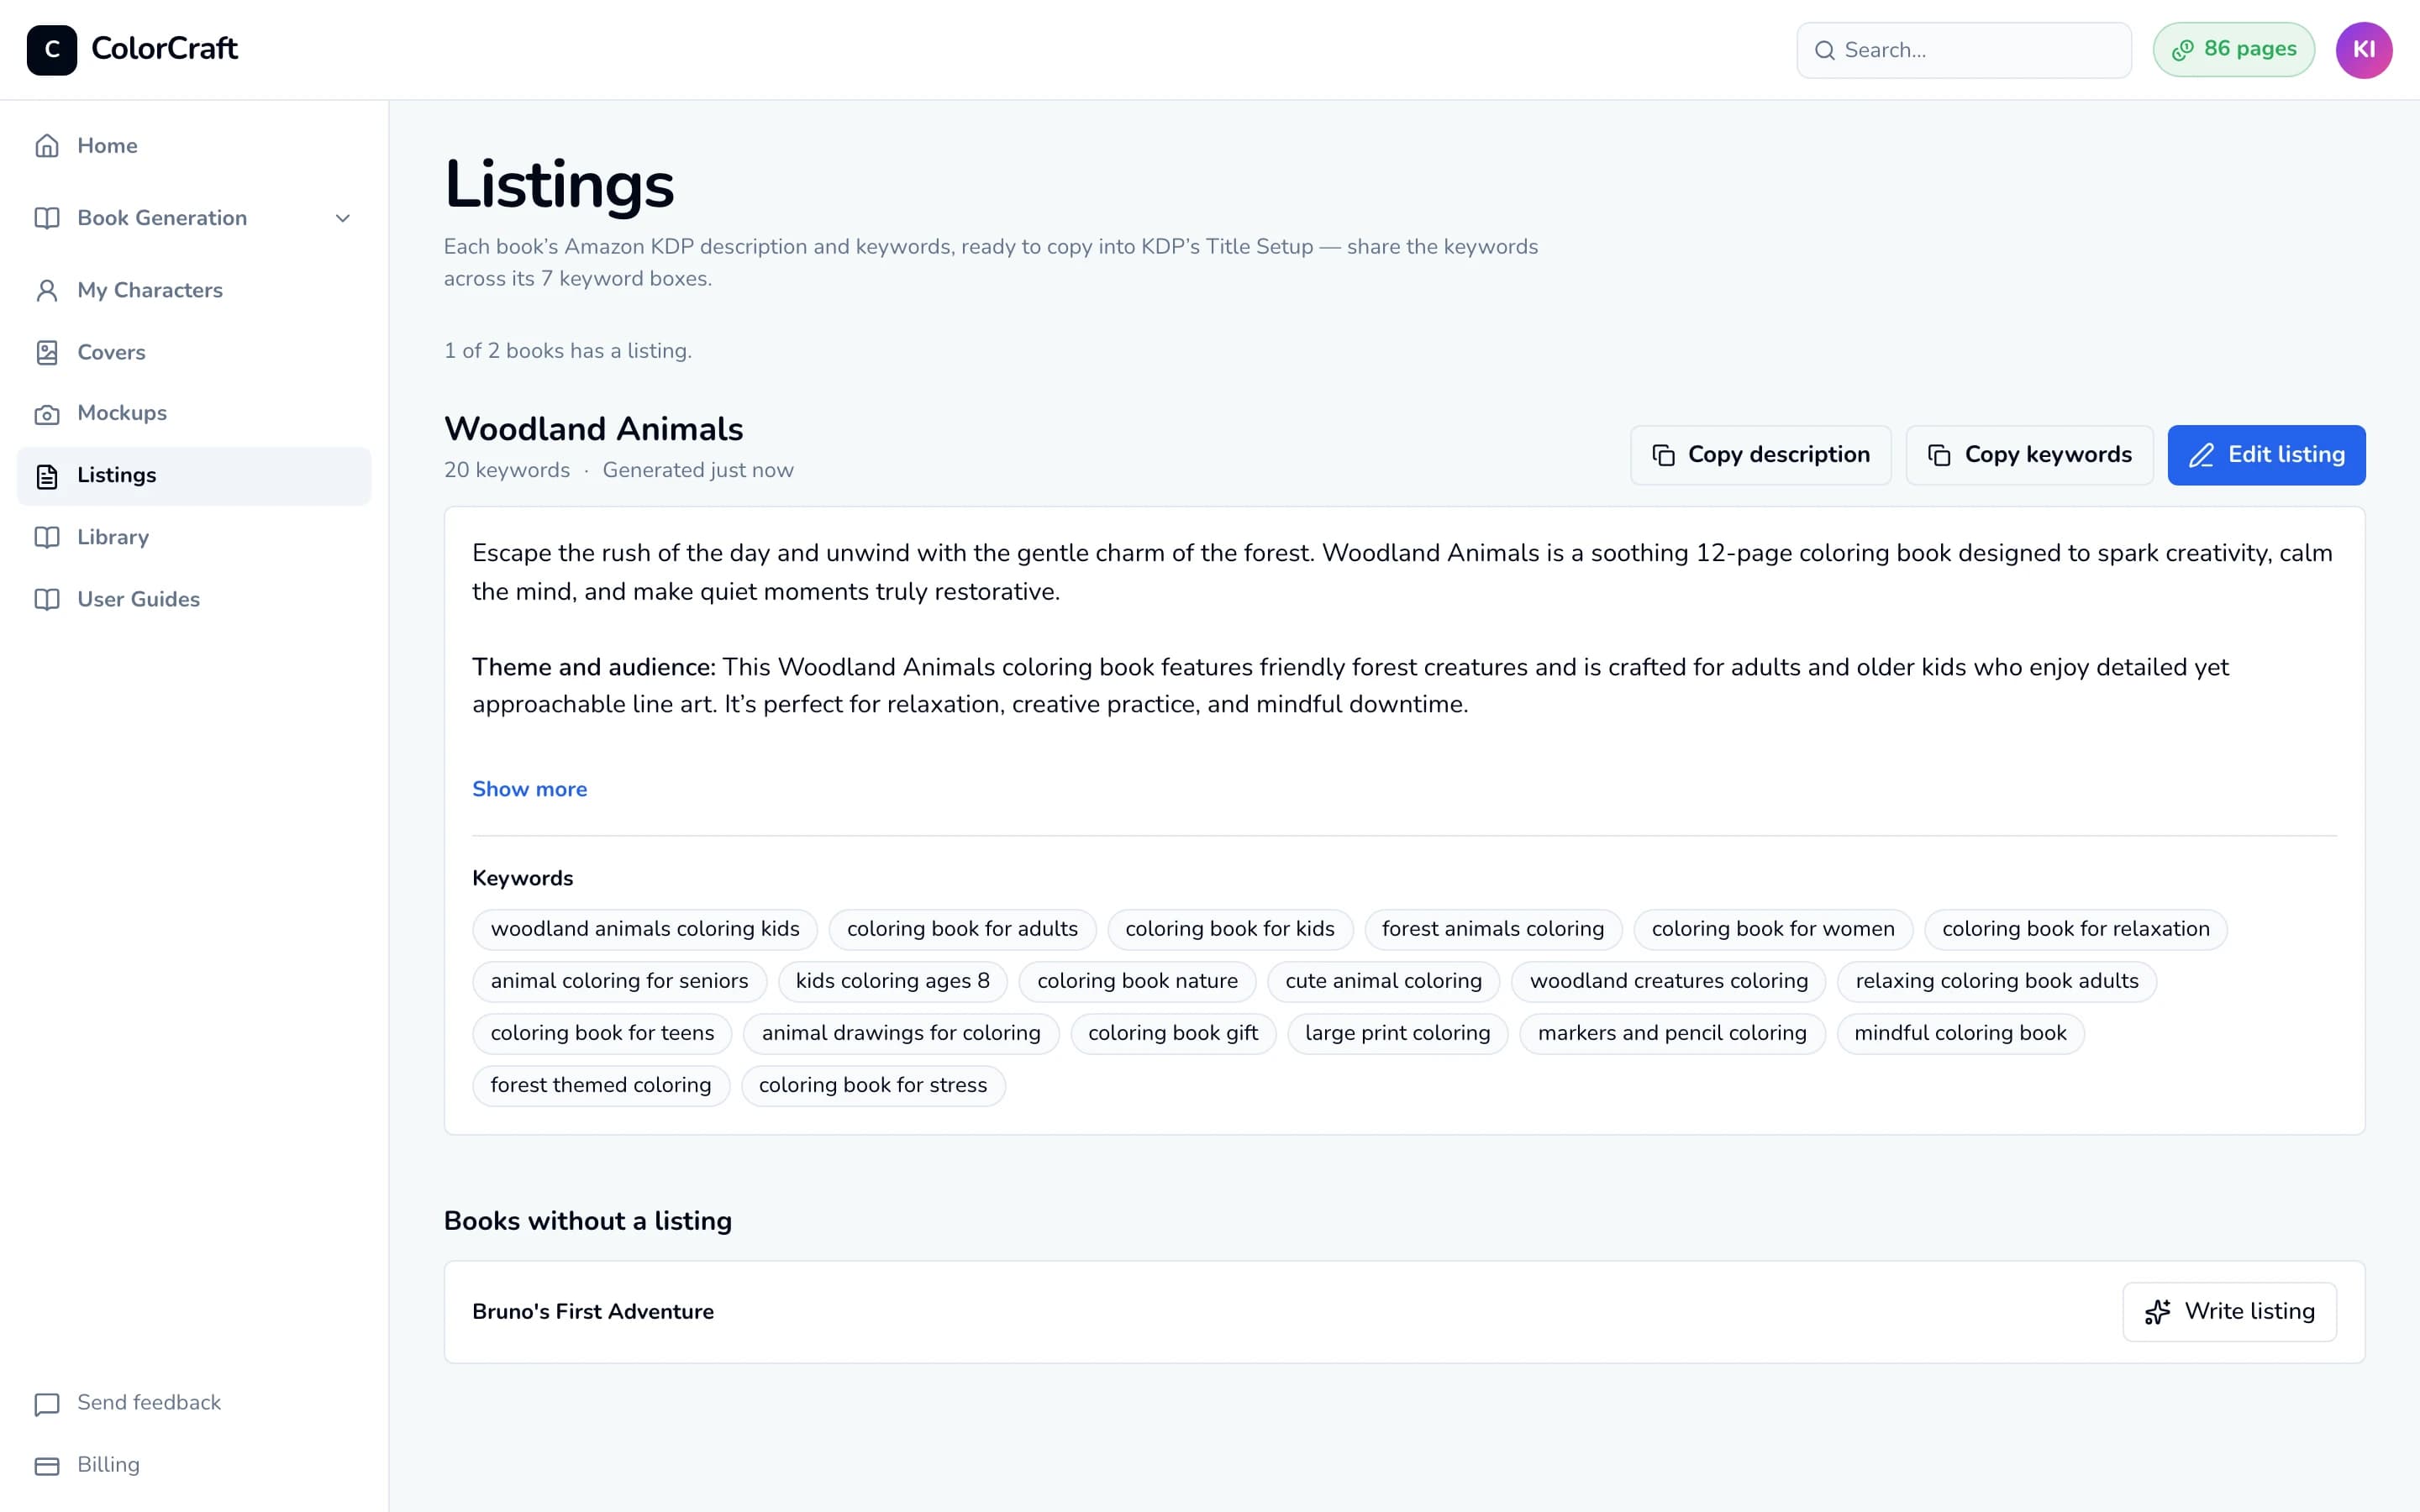Click the Book Generation book icon
This screenshot has height=1512, width=2420.
47,218
